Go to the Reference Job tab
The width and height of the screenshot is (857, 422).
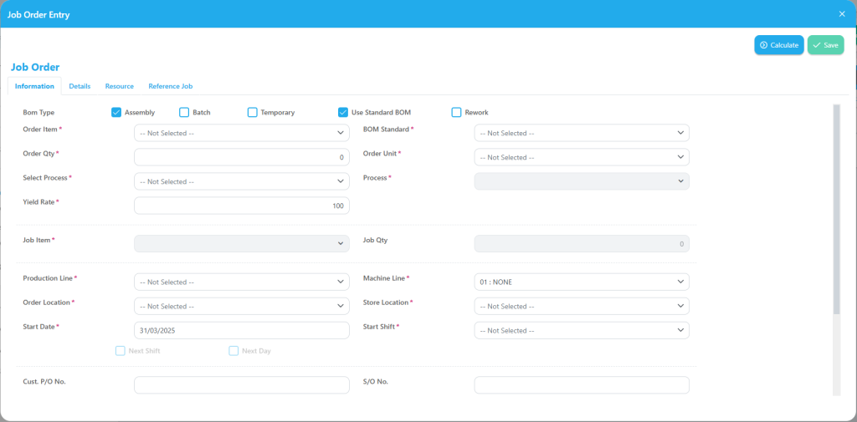coord(171,86)
